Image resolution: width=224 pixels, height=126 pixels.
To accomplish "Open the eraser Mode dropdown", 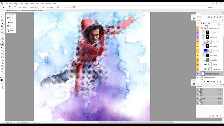I will pyautogui.click(x=25, y=7).
